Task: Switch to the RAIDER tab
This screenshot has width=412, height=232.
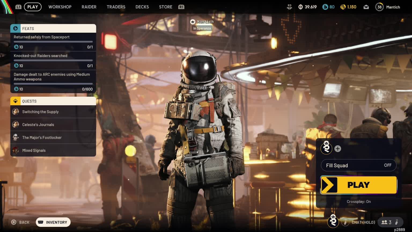Action: coord(89,7)
